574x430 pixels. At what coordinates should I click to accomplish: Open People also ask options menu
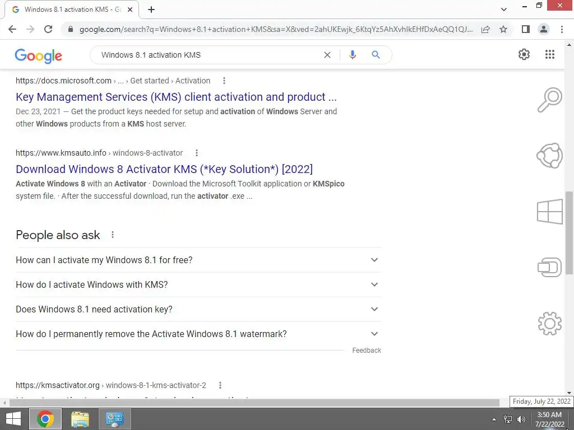(113, 235)
